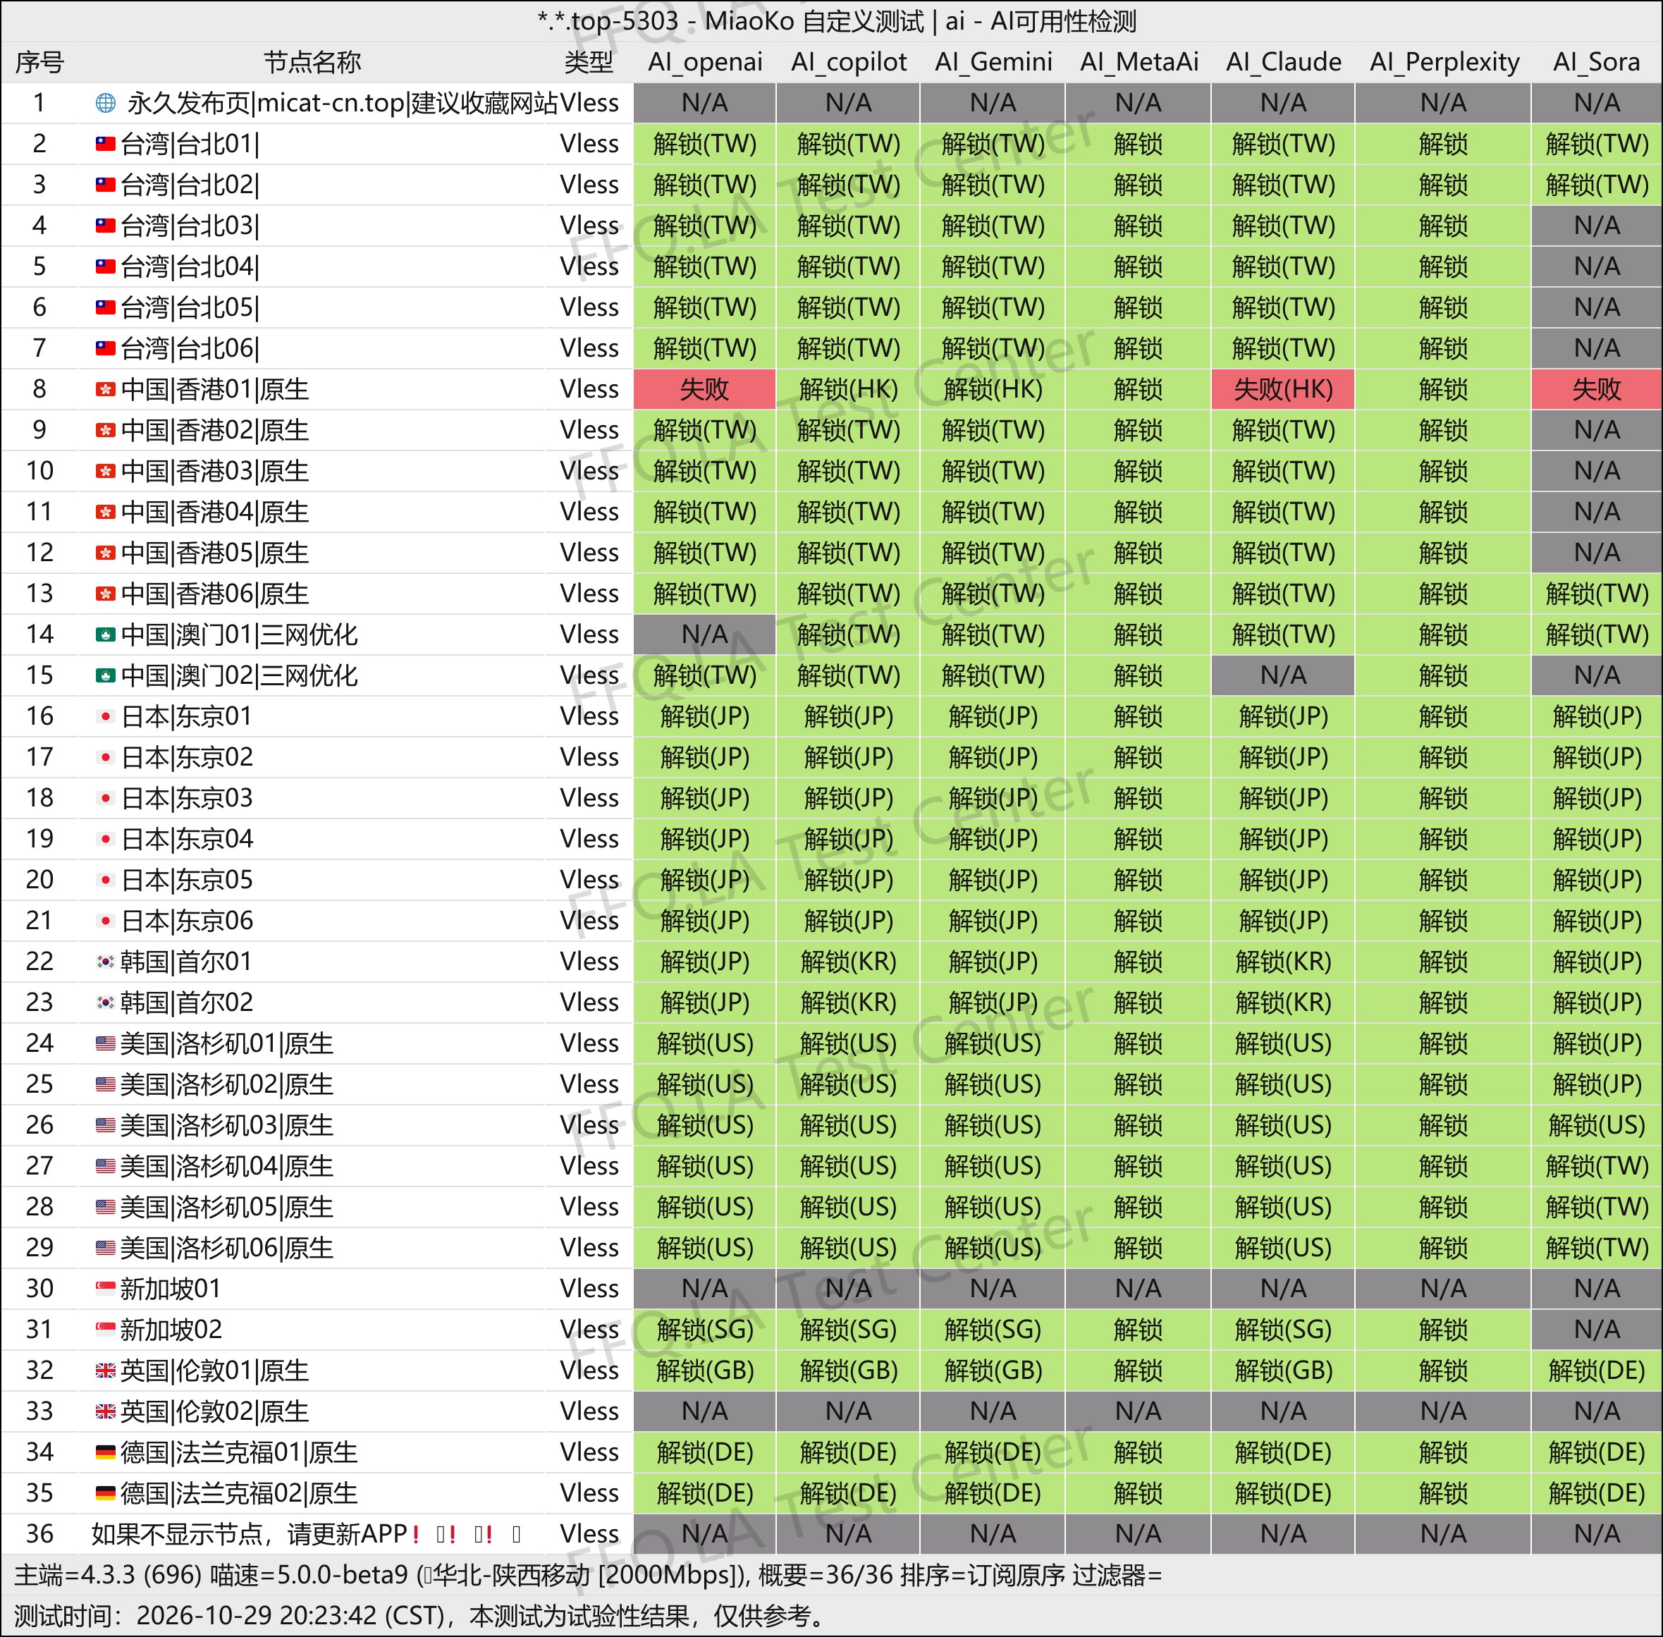This screenshot has height=1637, width=1663.
Task: Click the 解锁(HK) cell under AI_copilot
Action: pos(849,389)
